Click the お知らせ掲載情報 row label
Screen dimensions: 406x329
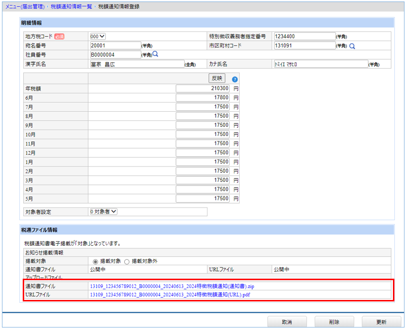coord(44,253)
